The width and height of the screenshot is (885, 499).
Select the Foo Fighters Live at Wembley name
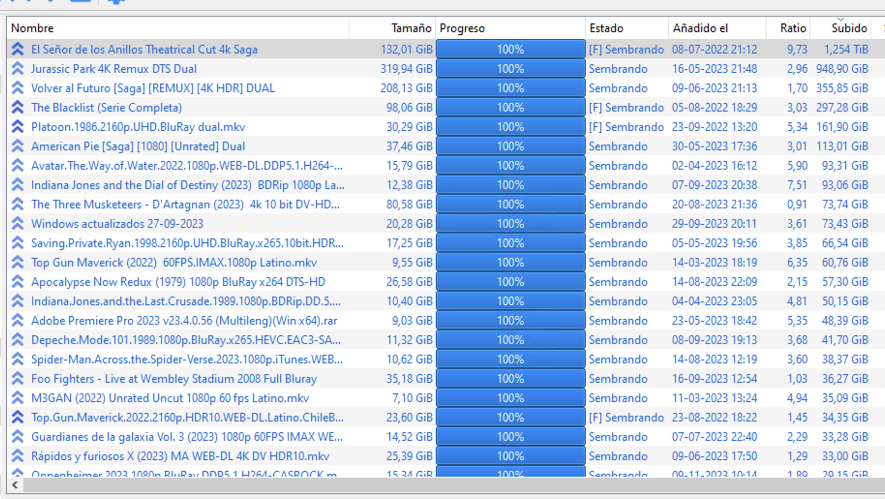174,379
